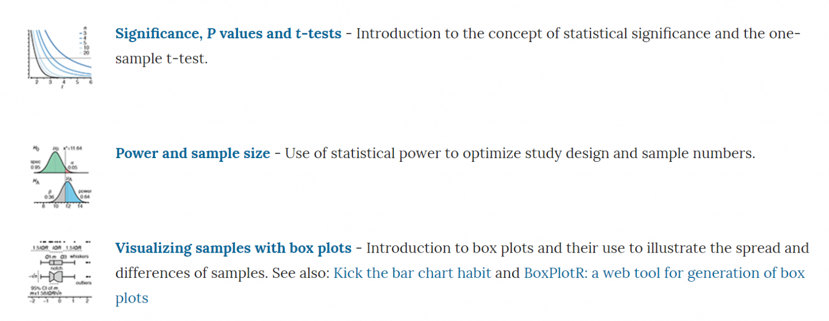Click the blue power region under HA curve
The image size is (829, 321).
click(72, 193)
